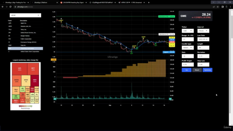Click the Stop Loss input field

point(203,64)
